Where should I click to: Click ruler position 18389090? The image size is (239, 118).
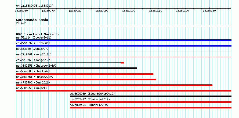102,11
